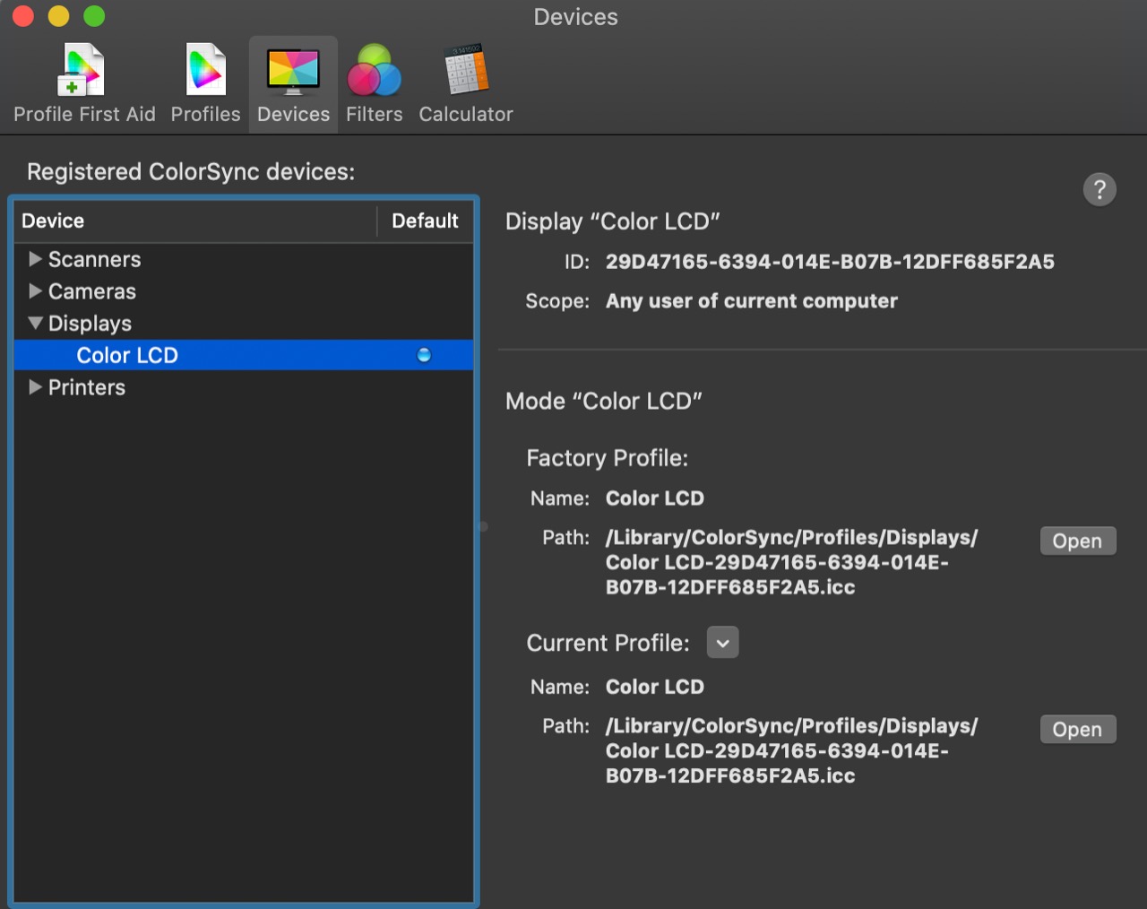Minimize the window with the yellow button

click(58, 16)
